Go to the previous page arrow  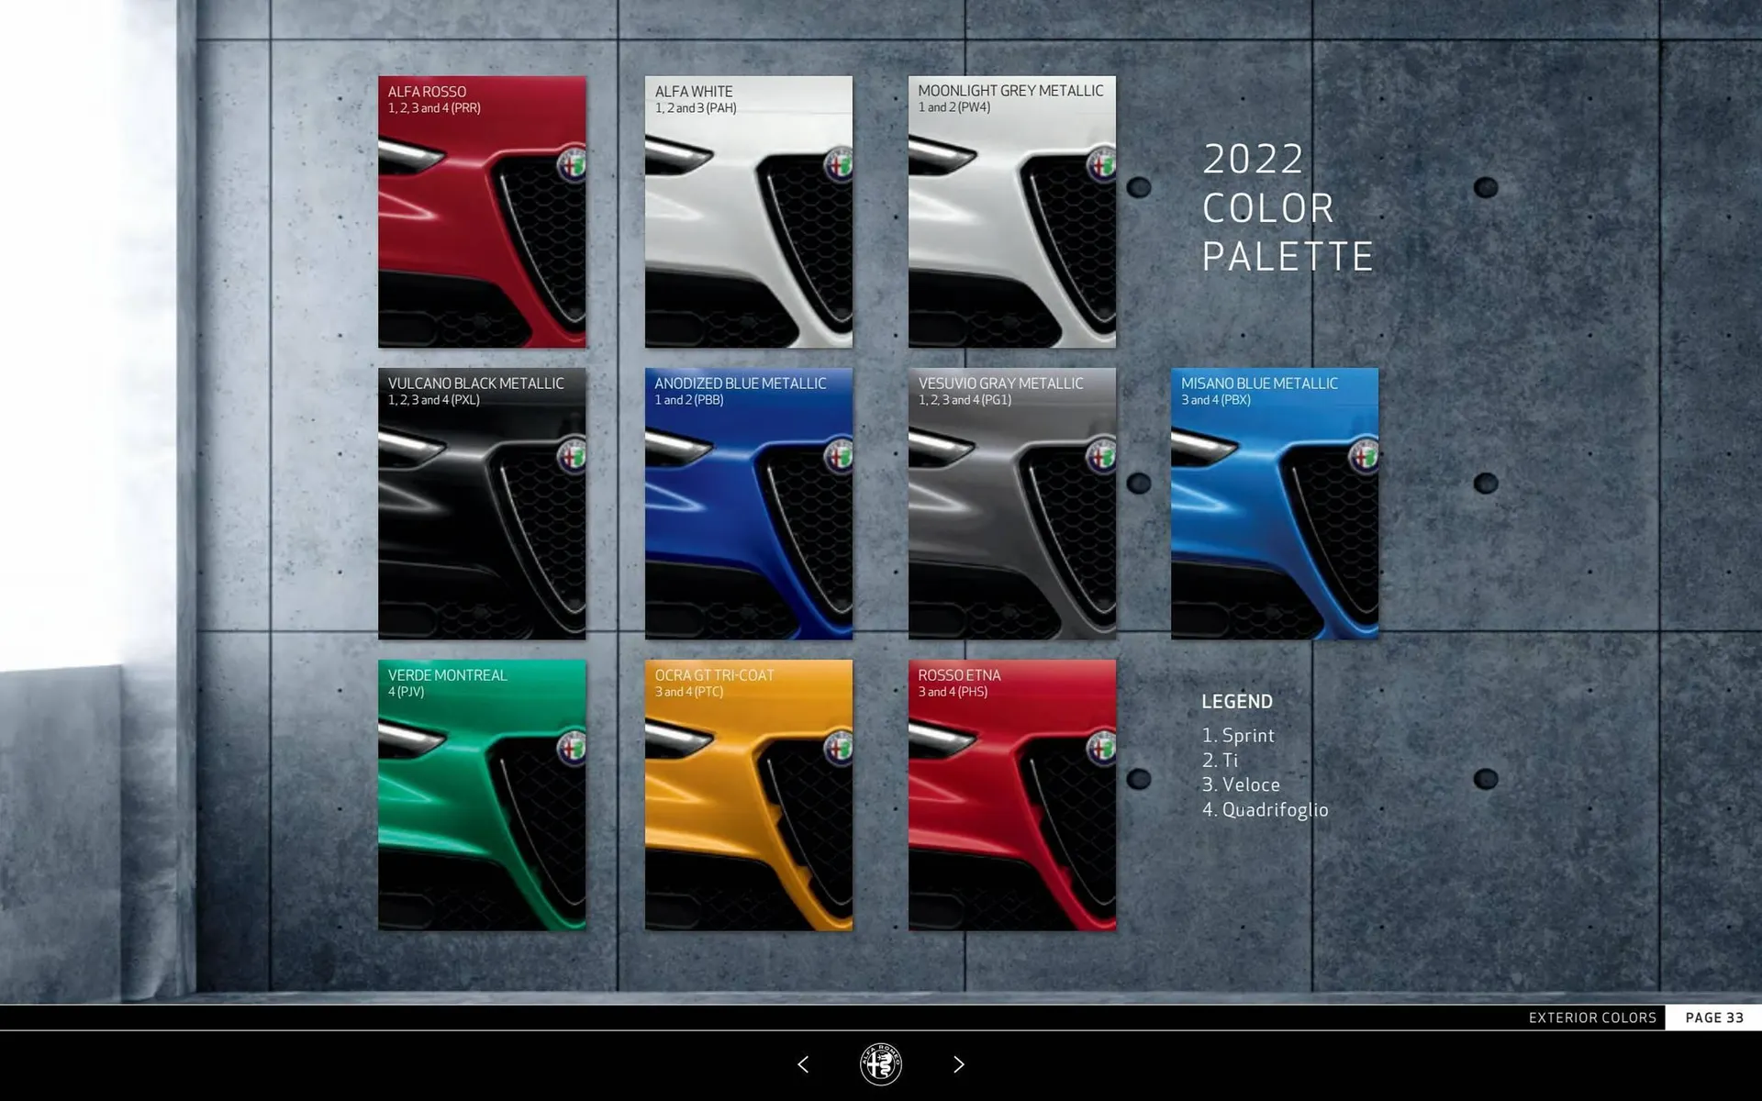pyautogui.click(x=803, y=1064)
